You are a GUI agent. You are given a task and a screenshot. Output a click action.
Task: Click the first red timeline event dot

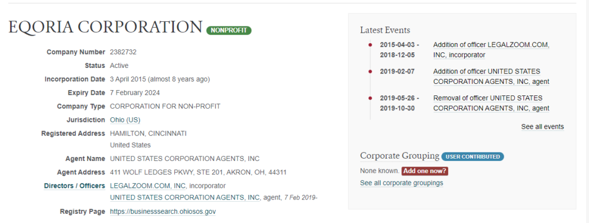370,45
